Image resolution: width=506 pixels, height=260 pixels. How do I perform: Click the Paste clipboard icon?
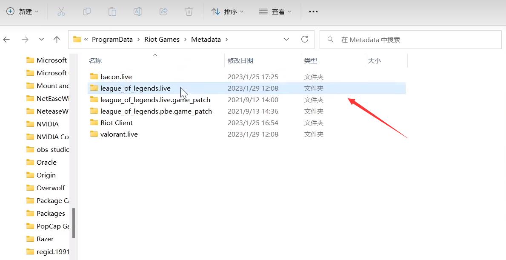(112, 11)
